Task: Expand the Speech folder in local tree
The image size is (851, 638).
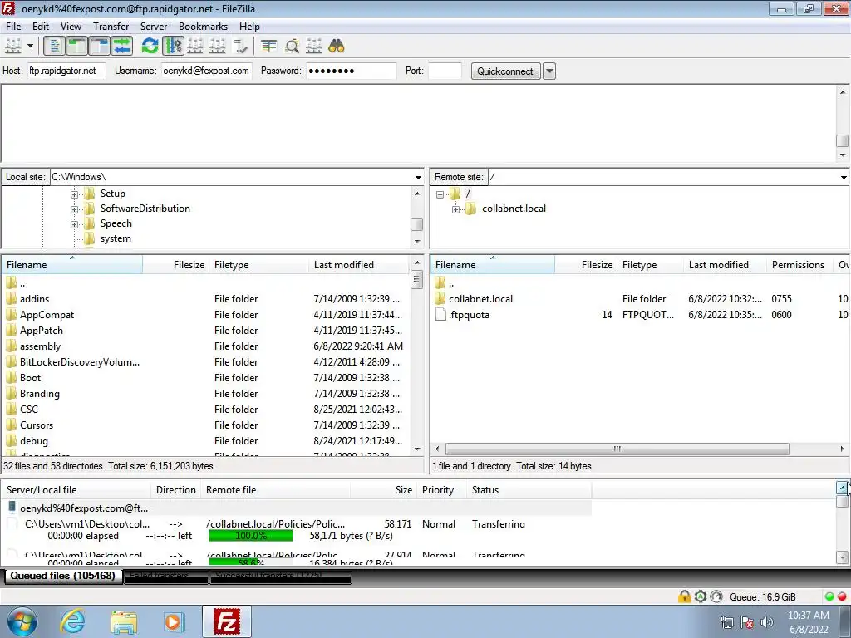Action: [74, 224]
